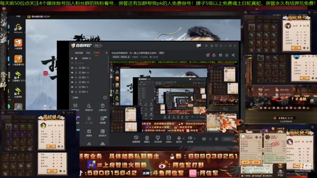Open the danmaku show tool
This screenshot has height=178, width=317.
89,133
